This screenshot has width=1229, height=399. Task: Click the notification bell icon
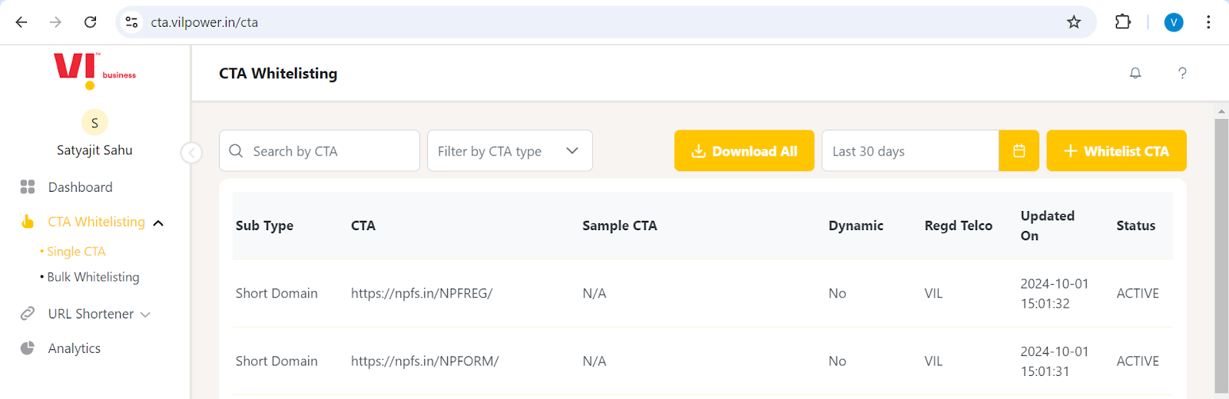(x=1135, y=73)
